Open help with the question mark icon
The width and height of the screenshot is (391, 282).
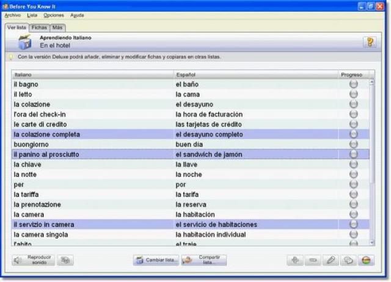click(370, 42)
